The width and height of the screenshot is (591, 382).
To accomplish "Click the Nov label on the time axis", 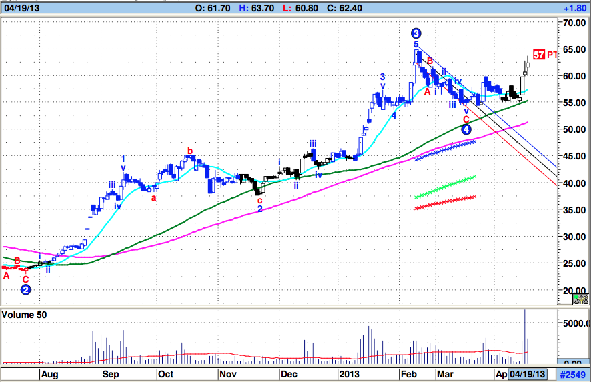I will tap(228, 375).
